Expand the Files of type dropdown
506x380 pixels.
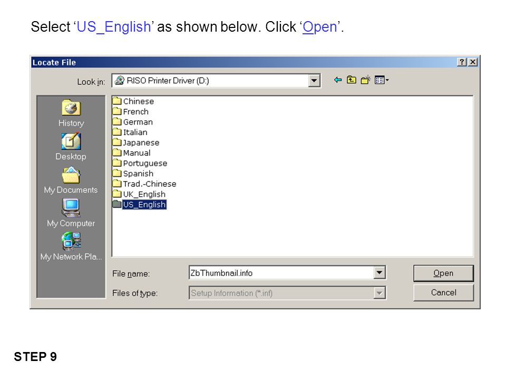(379, 293)
